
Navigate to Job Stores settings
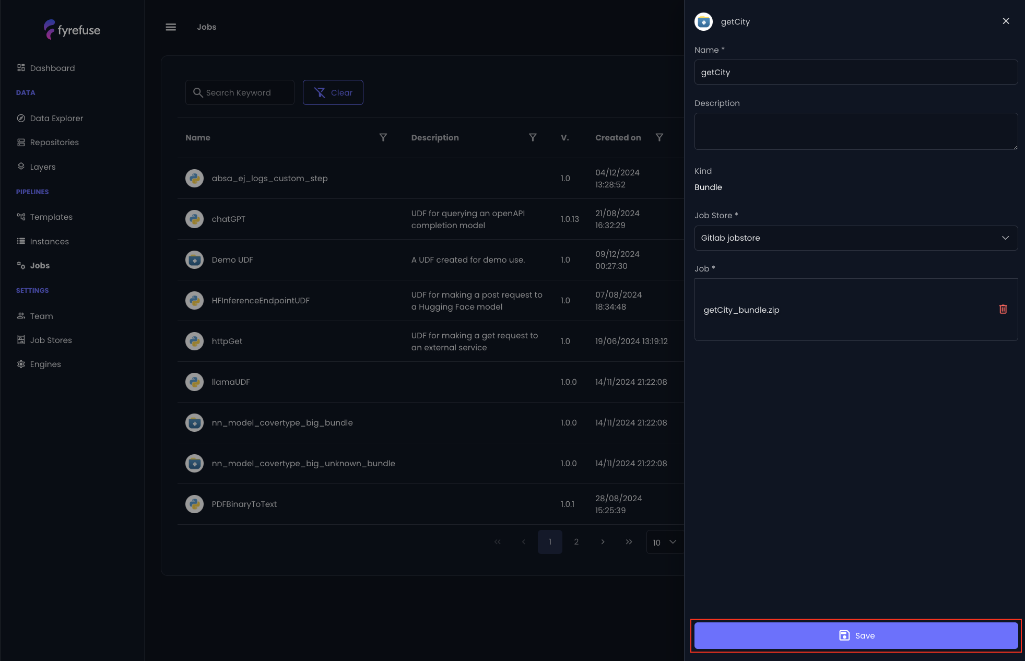[51, 340]
